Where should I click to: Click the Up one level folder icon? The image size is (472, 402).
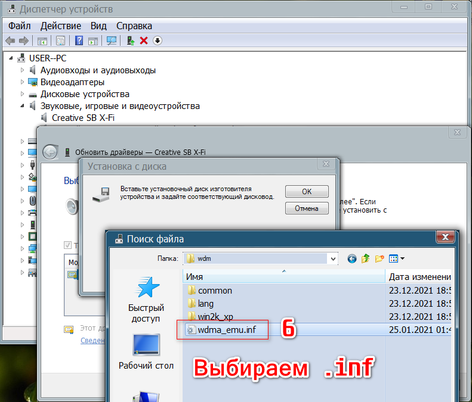tap(365, 258)
